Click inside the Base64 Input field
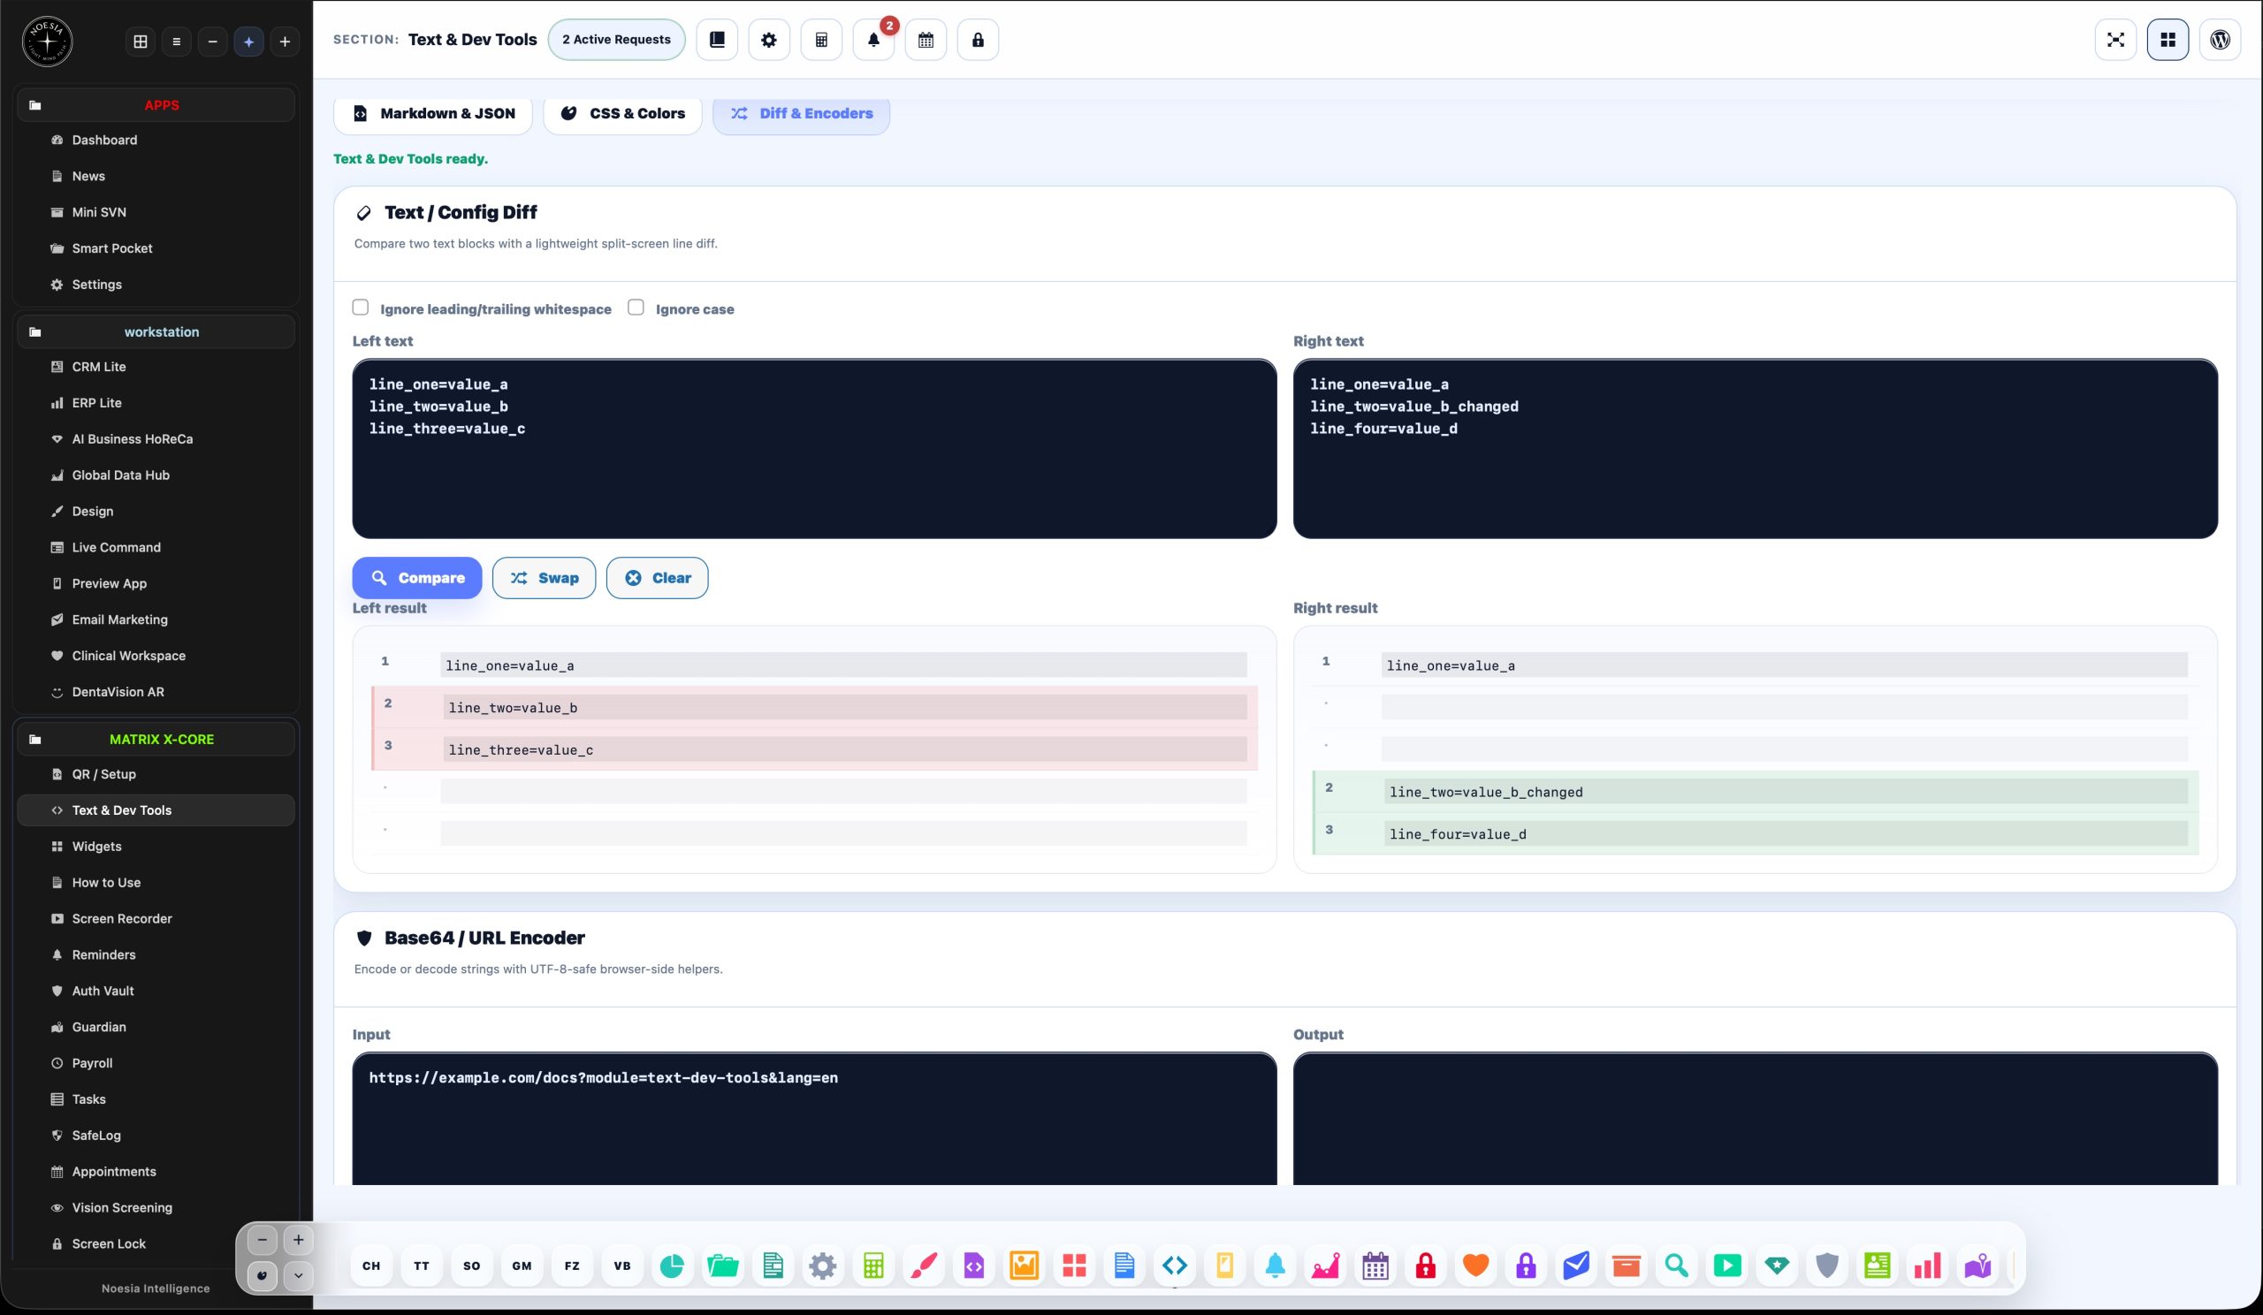 pos(814,1119)
